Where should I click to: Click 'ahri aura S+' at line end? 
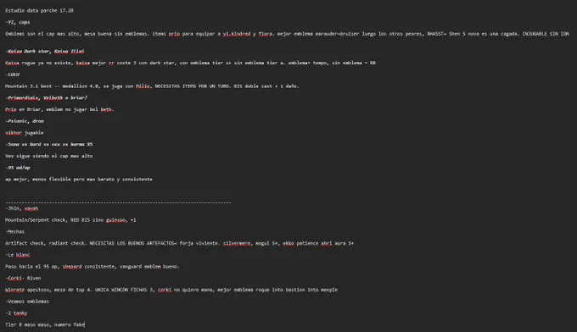tap(337, 243)
